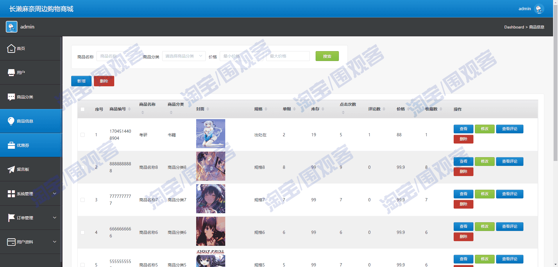
Task: Open the 商品分类 menu item
Action: click(x=30, y=97)
